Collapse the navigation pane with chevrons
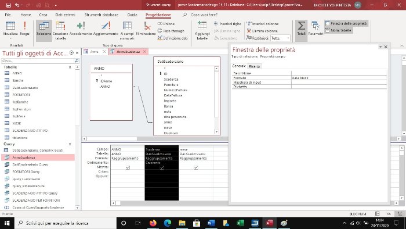The height and width of the screenshot is (229, 406). [77, 53]
